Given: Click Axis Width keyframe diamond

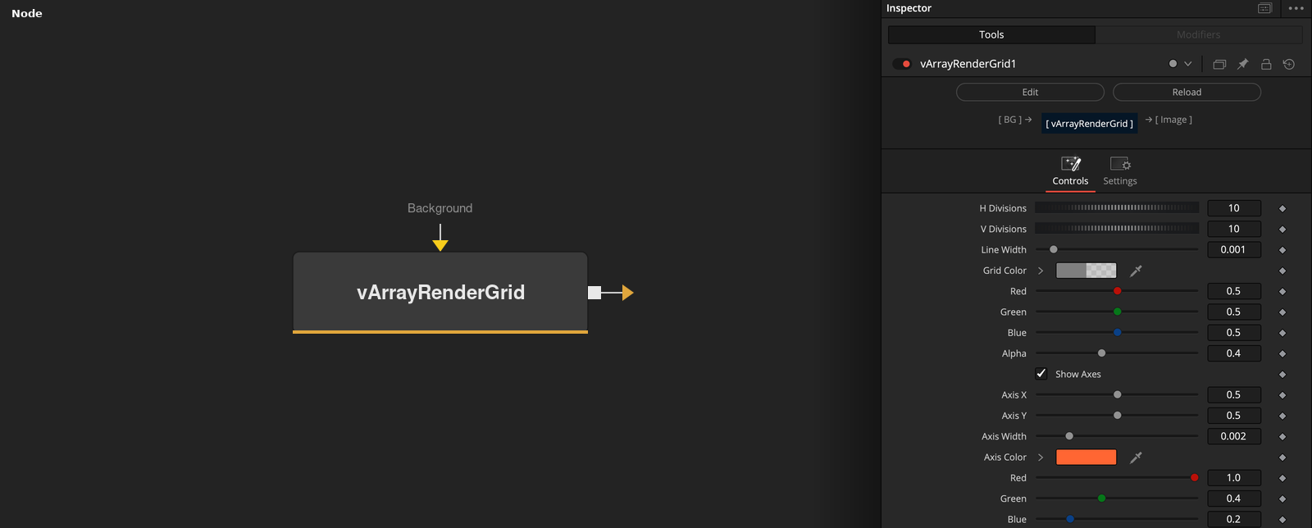Looking at the screenshot, I should 1282,437.
